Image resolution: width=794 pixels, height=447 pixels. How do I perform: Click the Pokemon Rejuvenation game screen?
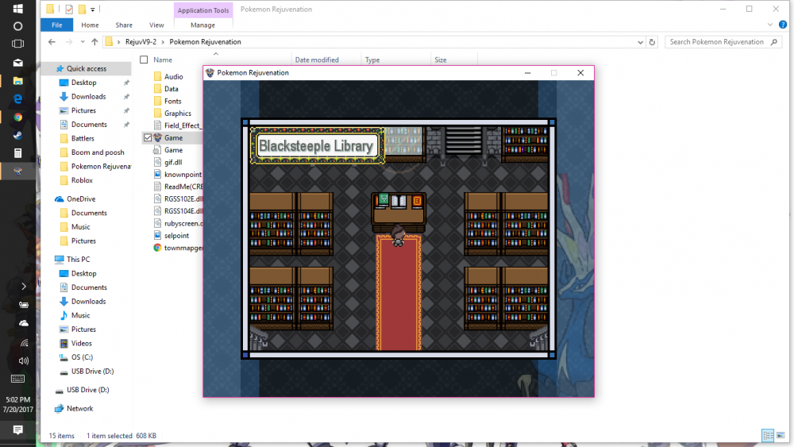tap(399, 238)
